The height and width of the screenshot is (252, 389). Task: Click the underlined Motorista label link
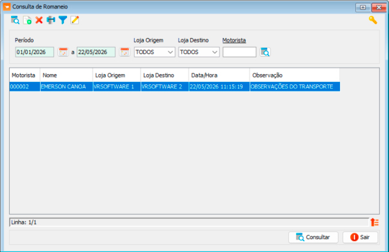(234, 40)
